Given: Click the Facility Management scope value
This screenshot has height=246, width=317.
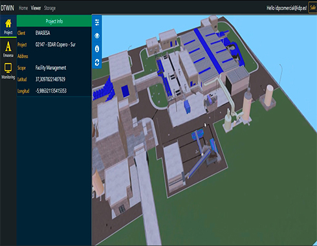Looking at the screenshot, I should point(51,68).
